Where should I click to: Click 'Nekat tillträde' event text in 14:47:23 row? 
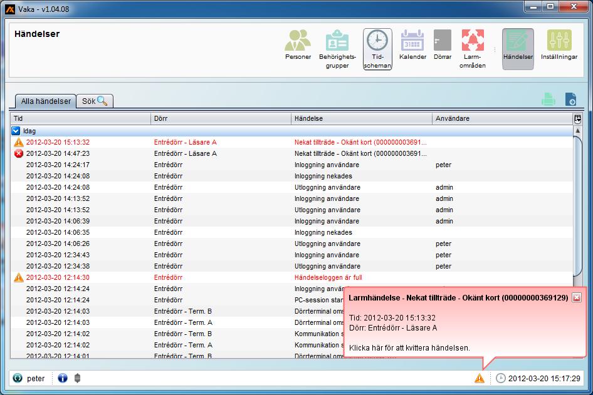[x=360, y=154]
